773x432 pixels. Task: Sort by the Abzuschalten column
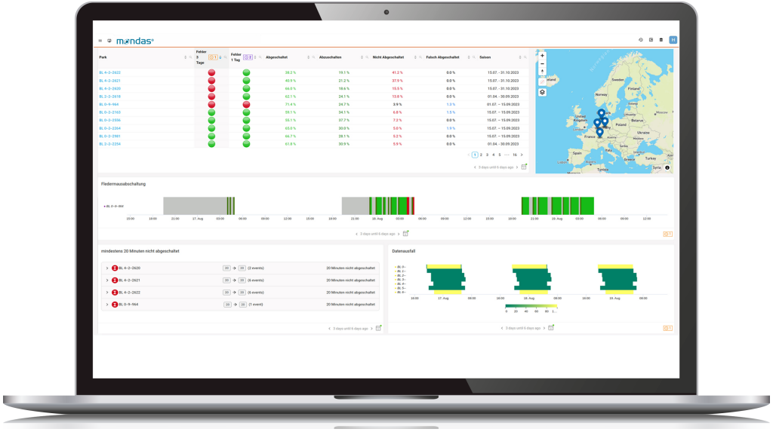click(362, 57)
